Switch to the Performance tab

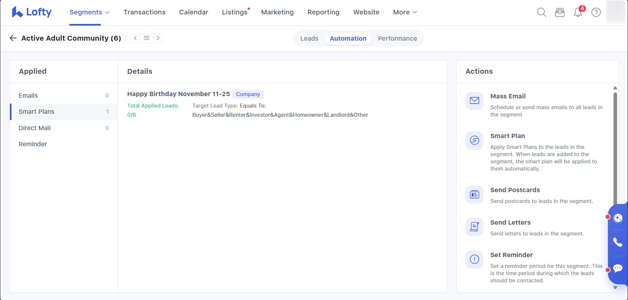coord(397,38)
